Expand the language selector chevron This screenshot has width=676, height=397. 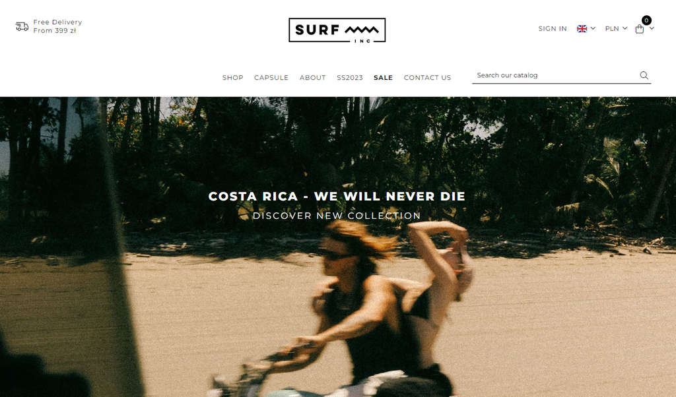pos(593,28)
